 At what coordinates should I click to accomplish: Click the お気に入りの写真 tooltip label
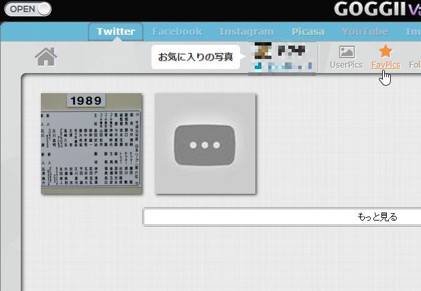(196, 57)
